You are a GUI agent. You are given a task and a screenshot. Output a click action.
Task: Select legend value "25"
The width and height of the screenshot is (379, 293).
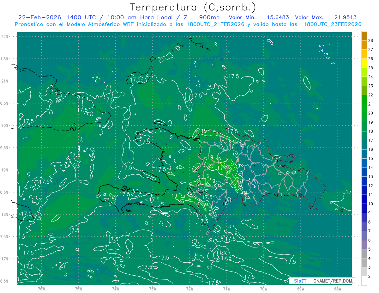pyautogui.click(x=371, y=68)
